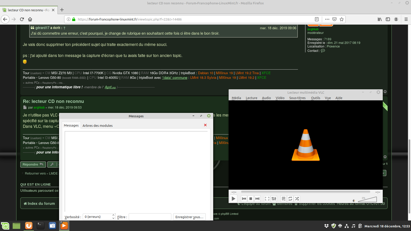The width and height of the screenshot is (411, 231).
Task: Open Firefox hamburger menu
Action: click(x=406, y=19)
